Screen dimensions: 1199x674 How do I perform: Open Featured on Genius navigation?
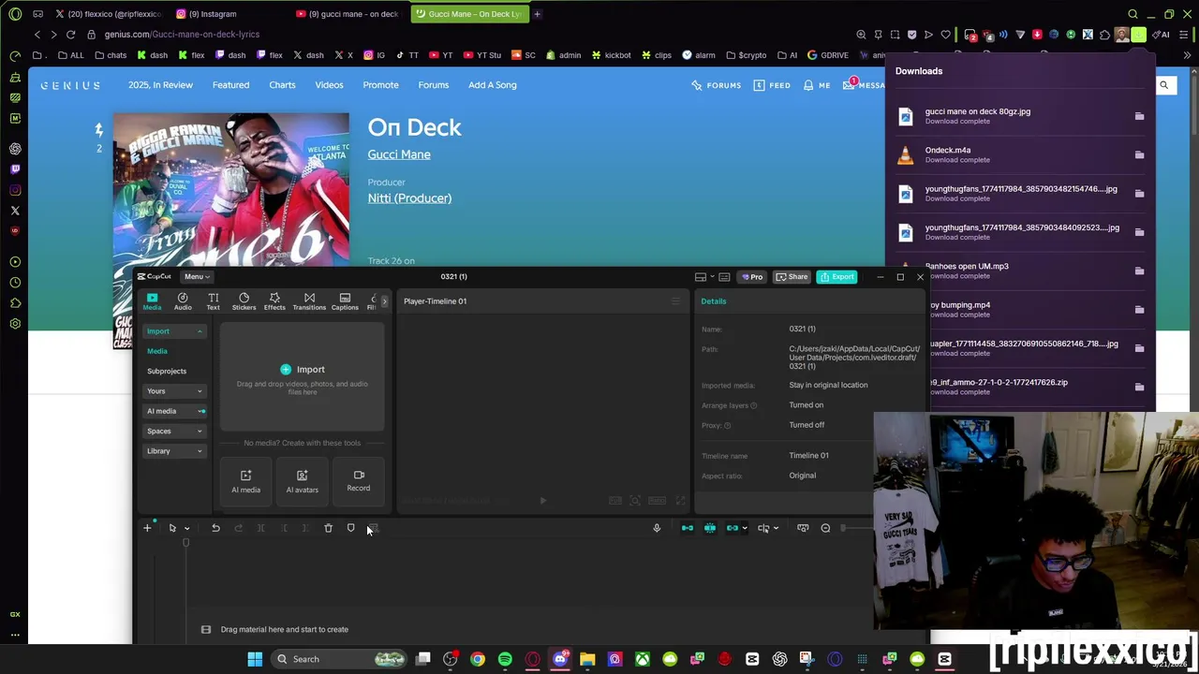pos(230,85)
